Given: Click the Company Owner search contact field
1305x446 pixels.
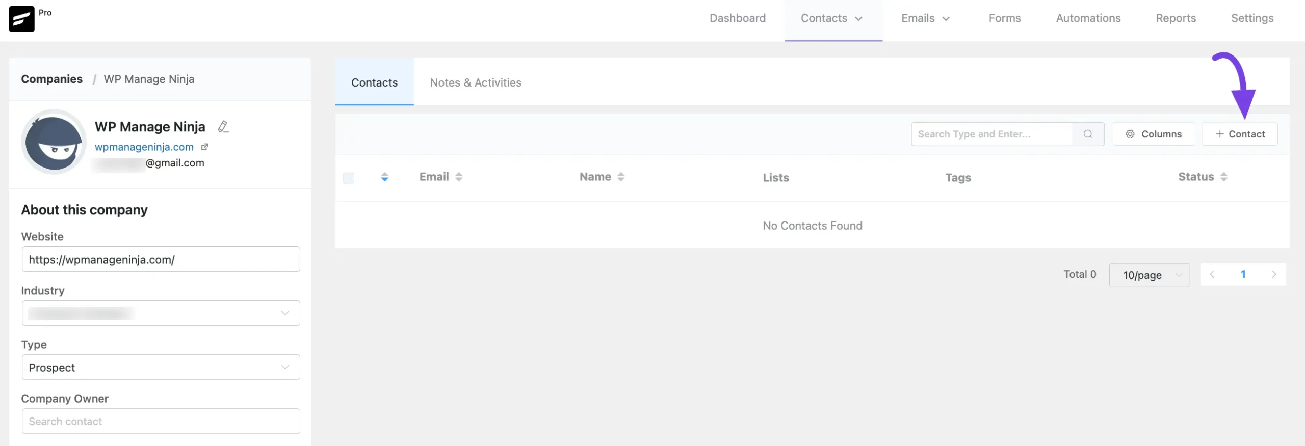Looking at the screenshot, I should [x=161, y=421].
